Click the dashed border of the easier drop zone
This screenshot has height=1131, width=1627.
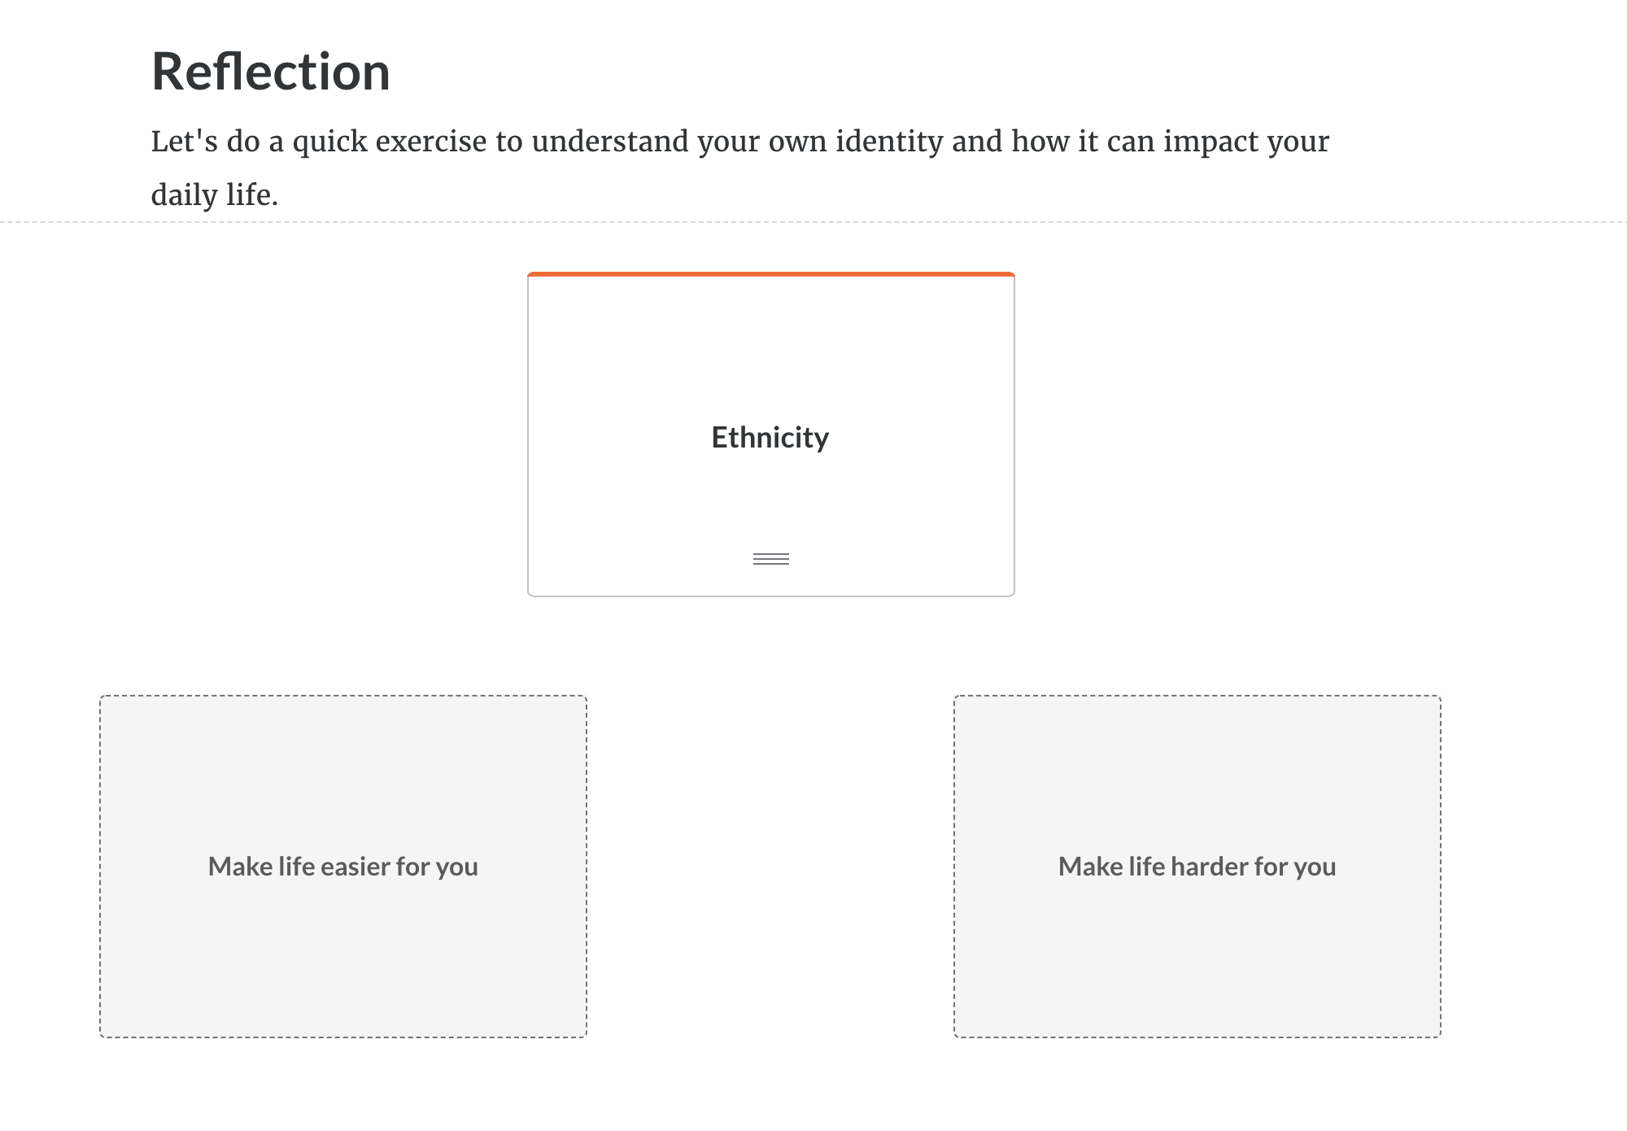[100, 867]
